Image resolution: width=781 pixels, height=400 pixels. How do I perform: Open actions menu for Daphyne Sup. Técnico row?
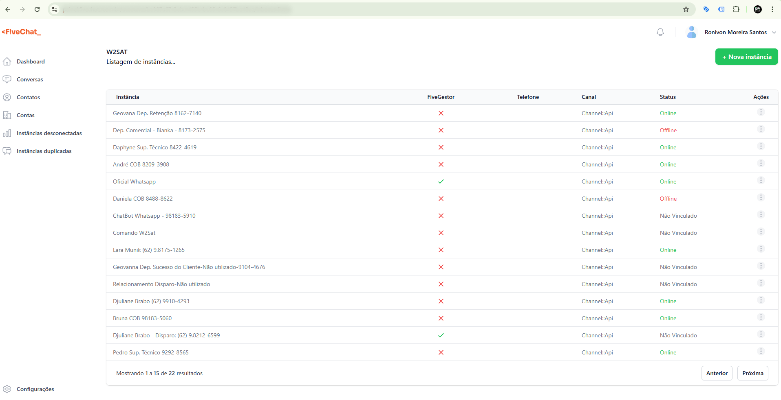(761, 146)
